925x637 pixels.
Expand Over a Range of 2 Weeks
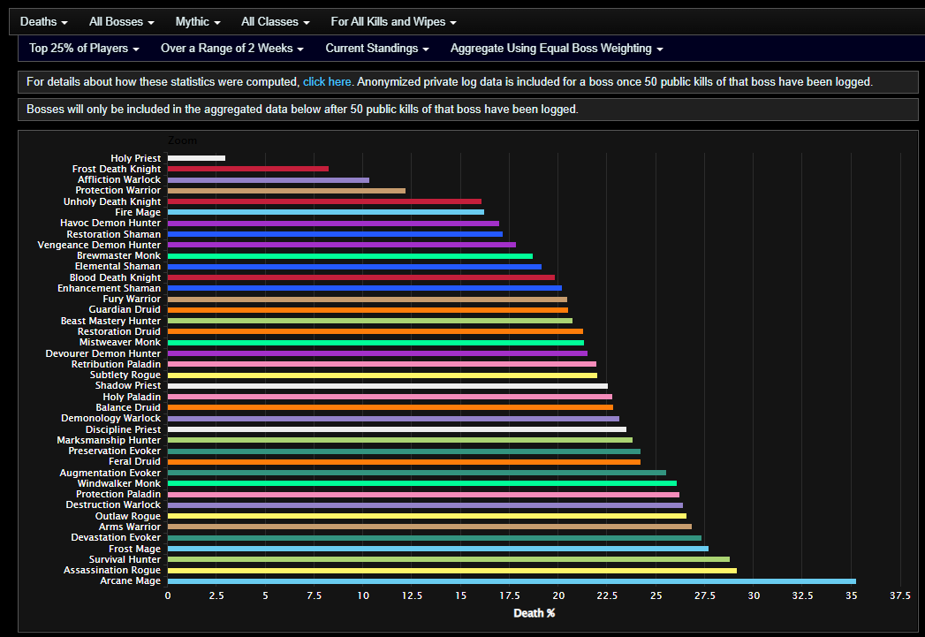(231, 49)
